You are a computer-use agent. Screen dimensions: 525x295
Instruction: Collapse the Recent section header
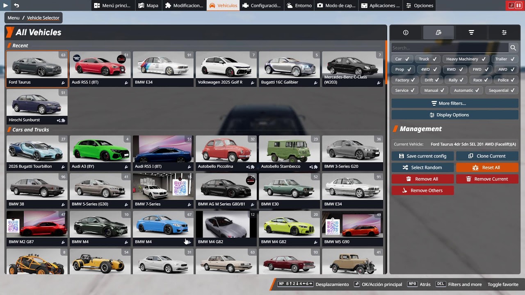[x=20, y=45]
